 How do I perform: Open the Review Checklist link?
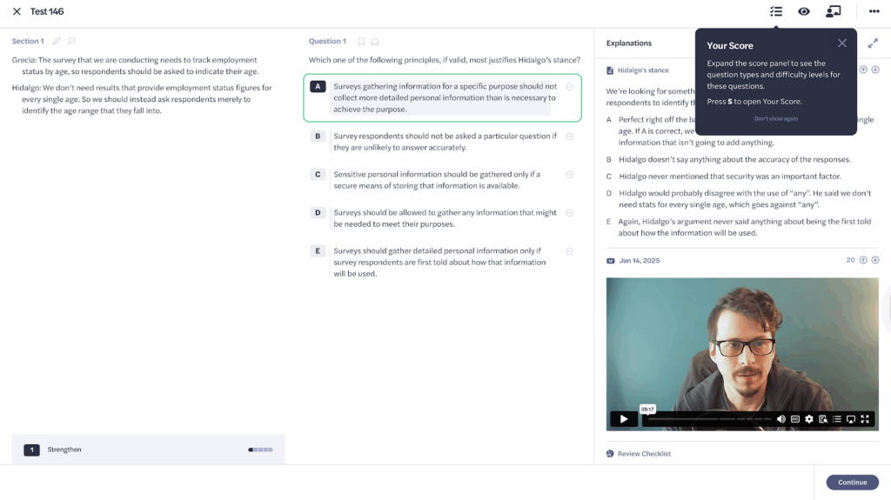pyautogui.click(x=643, y=454)
